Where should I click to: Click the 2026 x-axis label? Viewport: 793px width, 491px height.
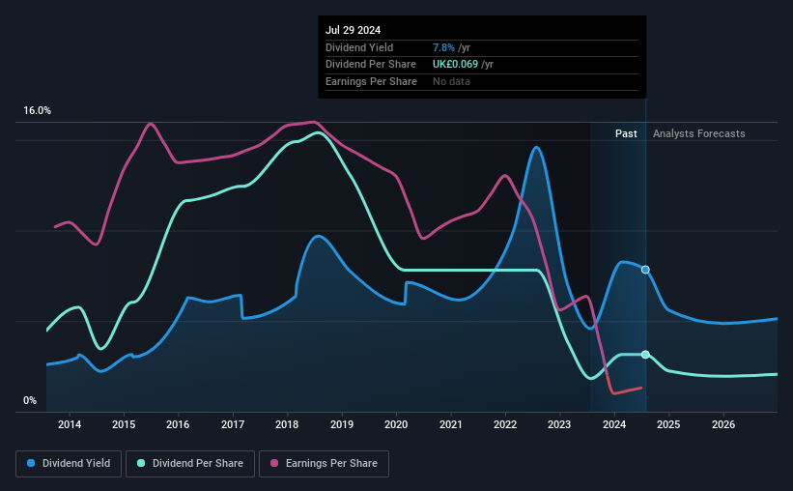723,424
